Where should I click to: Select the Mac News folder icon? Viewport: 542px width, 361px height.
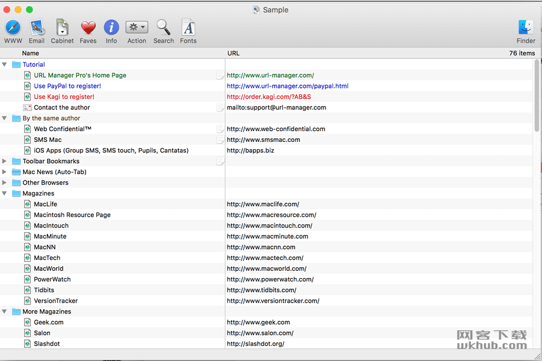(16, 171)
